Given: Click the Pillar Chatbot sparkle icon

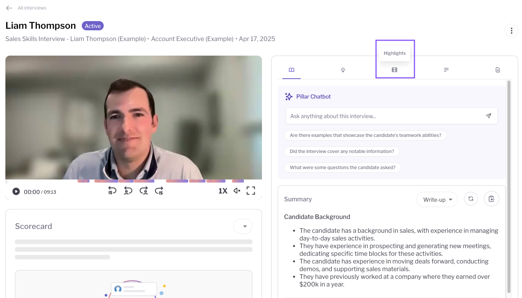Looking at the screenshot, I should coord(289,97).
